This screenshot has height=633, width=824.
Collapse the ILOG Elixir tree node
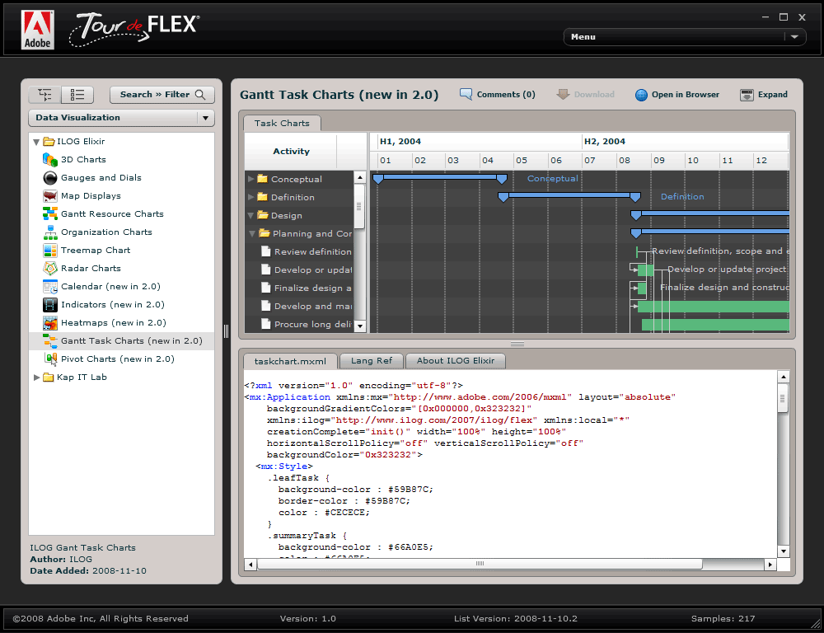click(x=36, y=142)
